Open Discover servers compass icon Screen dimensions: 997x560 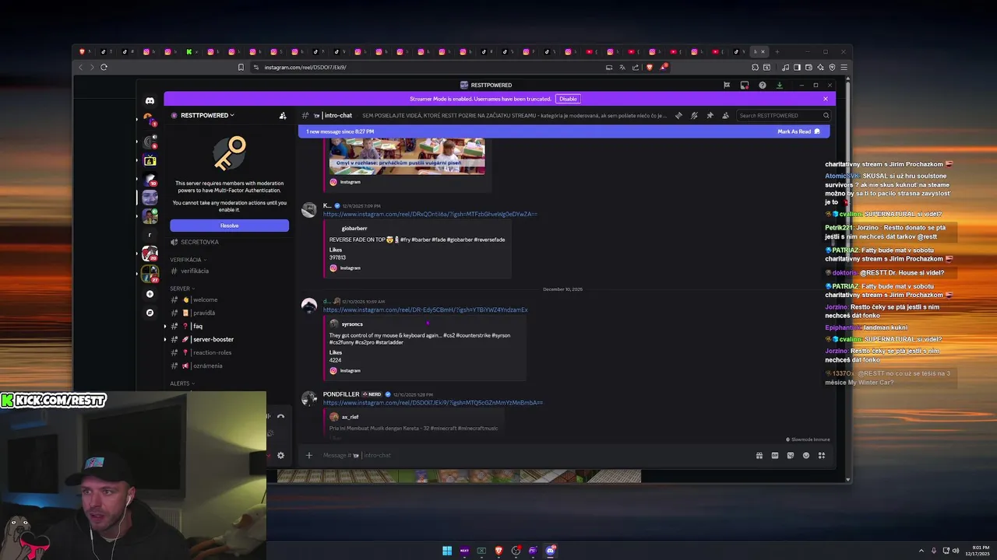tap(150, 312)
